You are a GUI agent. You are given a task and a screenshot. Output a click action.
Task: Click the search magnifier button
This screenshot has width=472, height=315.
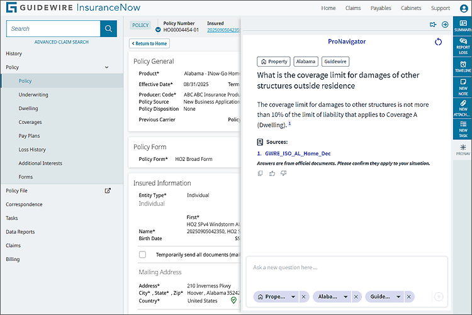pyautogui.click(x=108, y=28)
